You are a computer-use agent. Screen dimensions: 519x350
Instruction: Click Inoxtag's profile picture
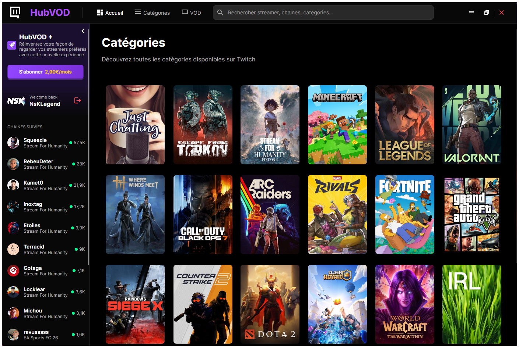[13, 207]
